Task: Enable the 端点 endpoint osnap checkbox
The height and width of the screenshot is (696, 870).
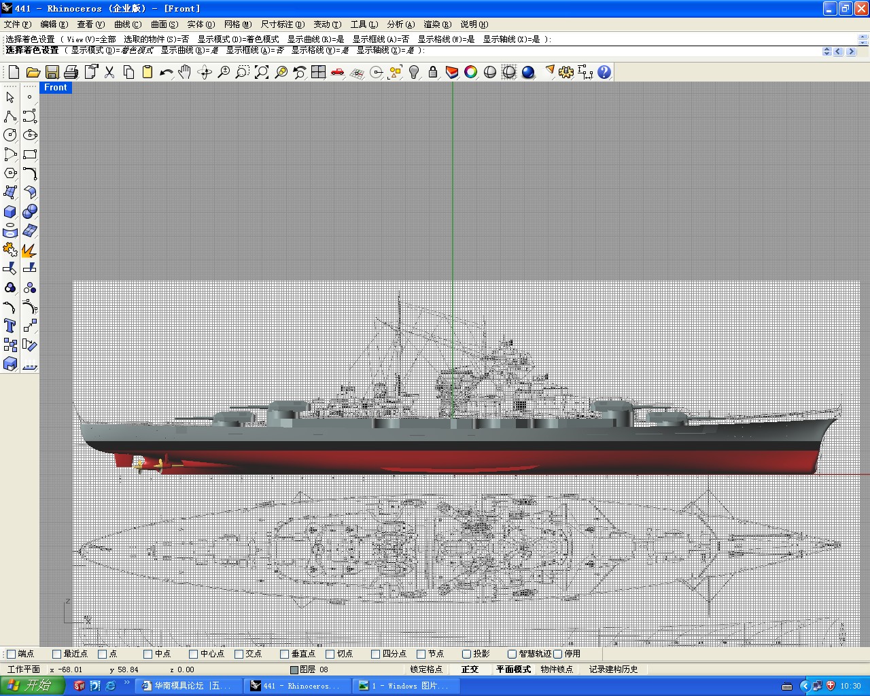Action: click(x=11, y=654)
